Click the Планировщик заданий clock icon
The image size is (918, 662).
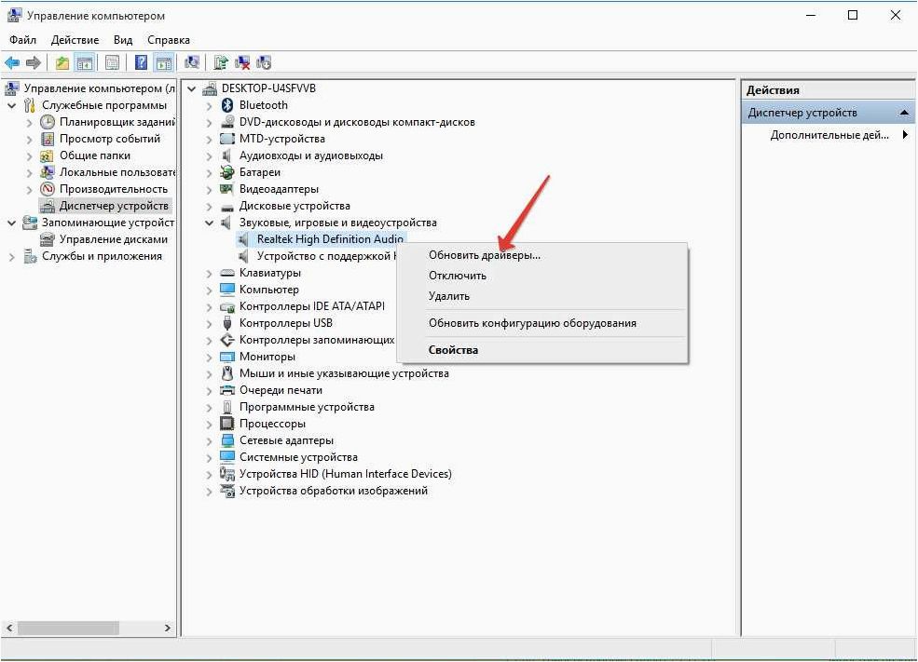click(48, 122)
